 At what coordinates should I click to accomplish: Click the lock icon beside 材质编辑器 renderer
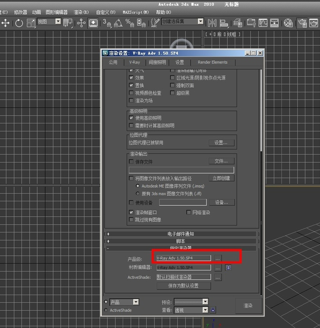228,267
